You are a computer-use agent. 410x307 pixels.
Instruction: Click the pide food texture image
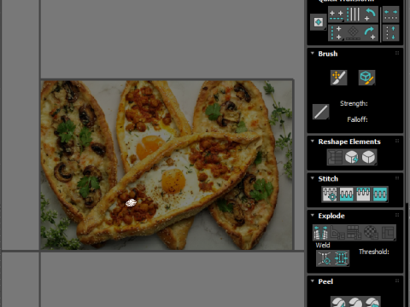(x=167, y=165)
